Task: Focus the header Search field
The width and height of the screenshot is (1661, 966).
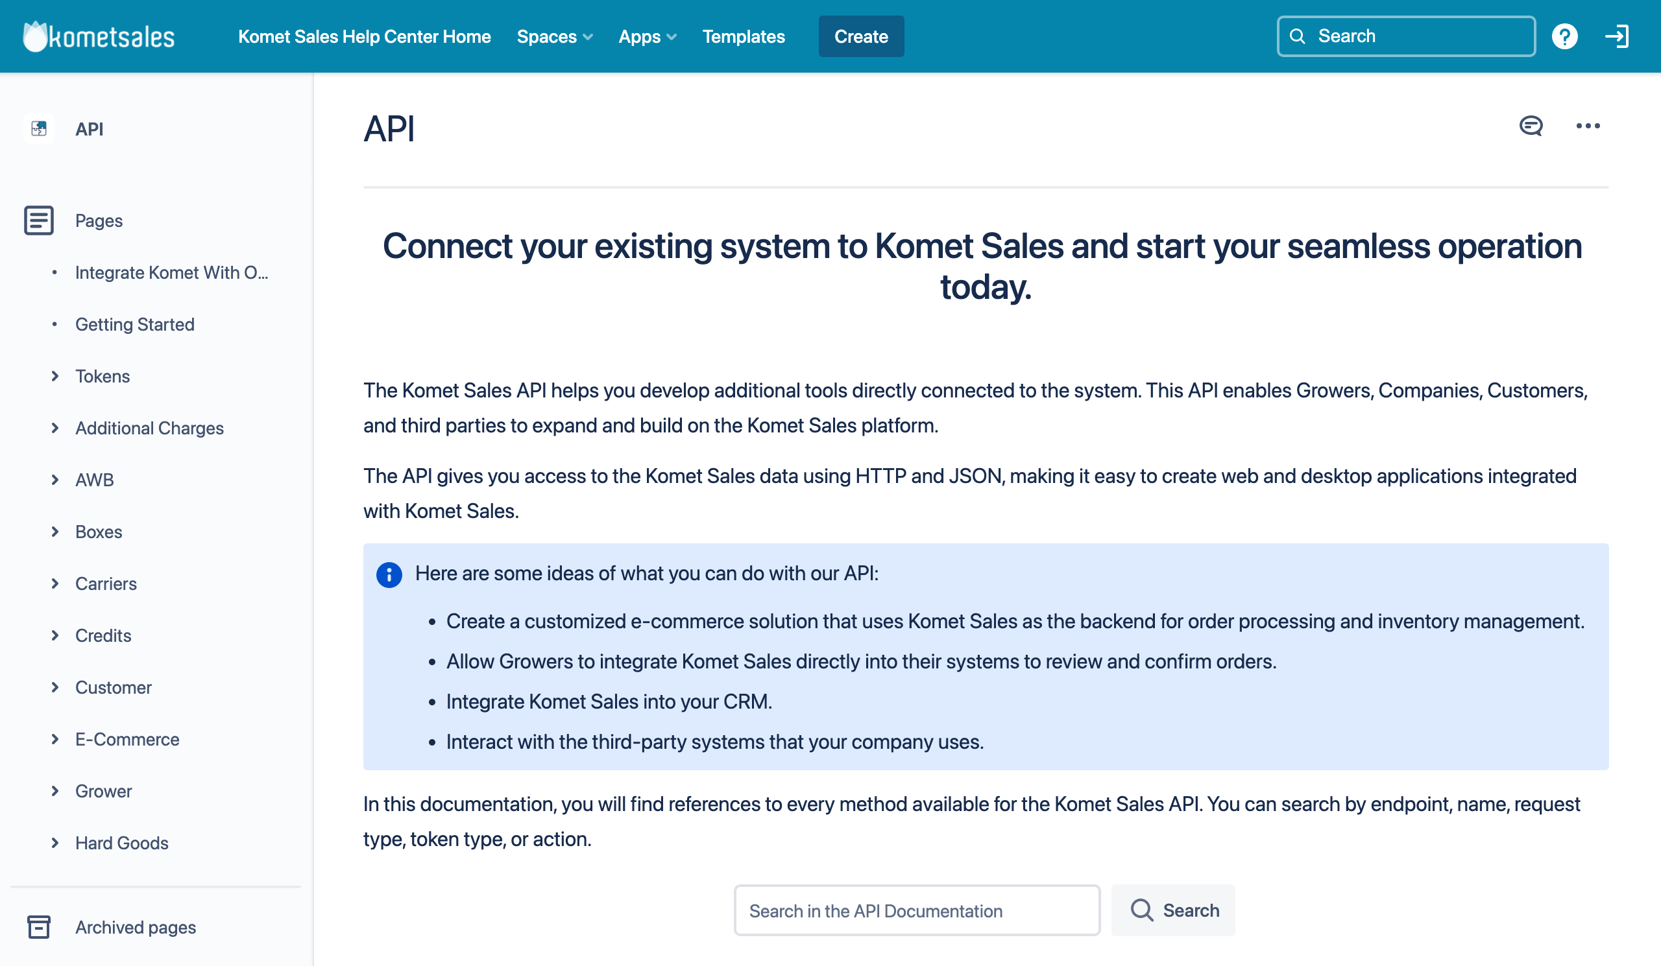Action: point(1406,36)
